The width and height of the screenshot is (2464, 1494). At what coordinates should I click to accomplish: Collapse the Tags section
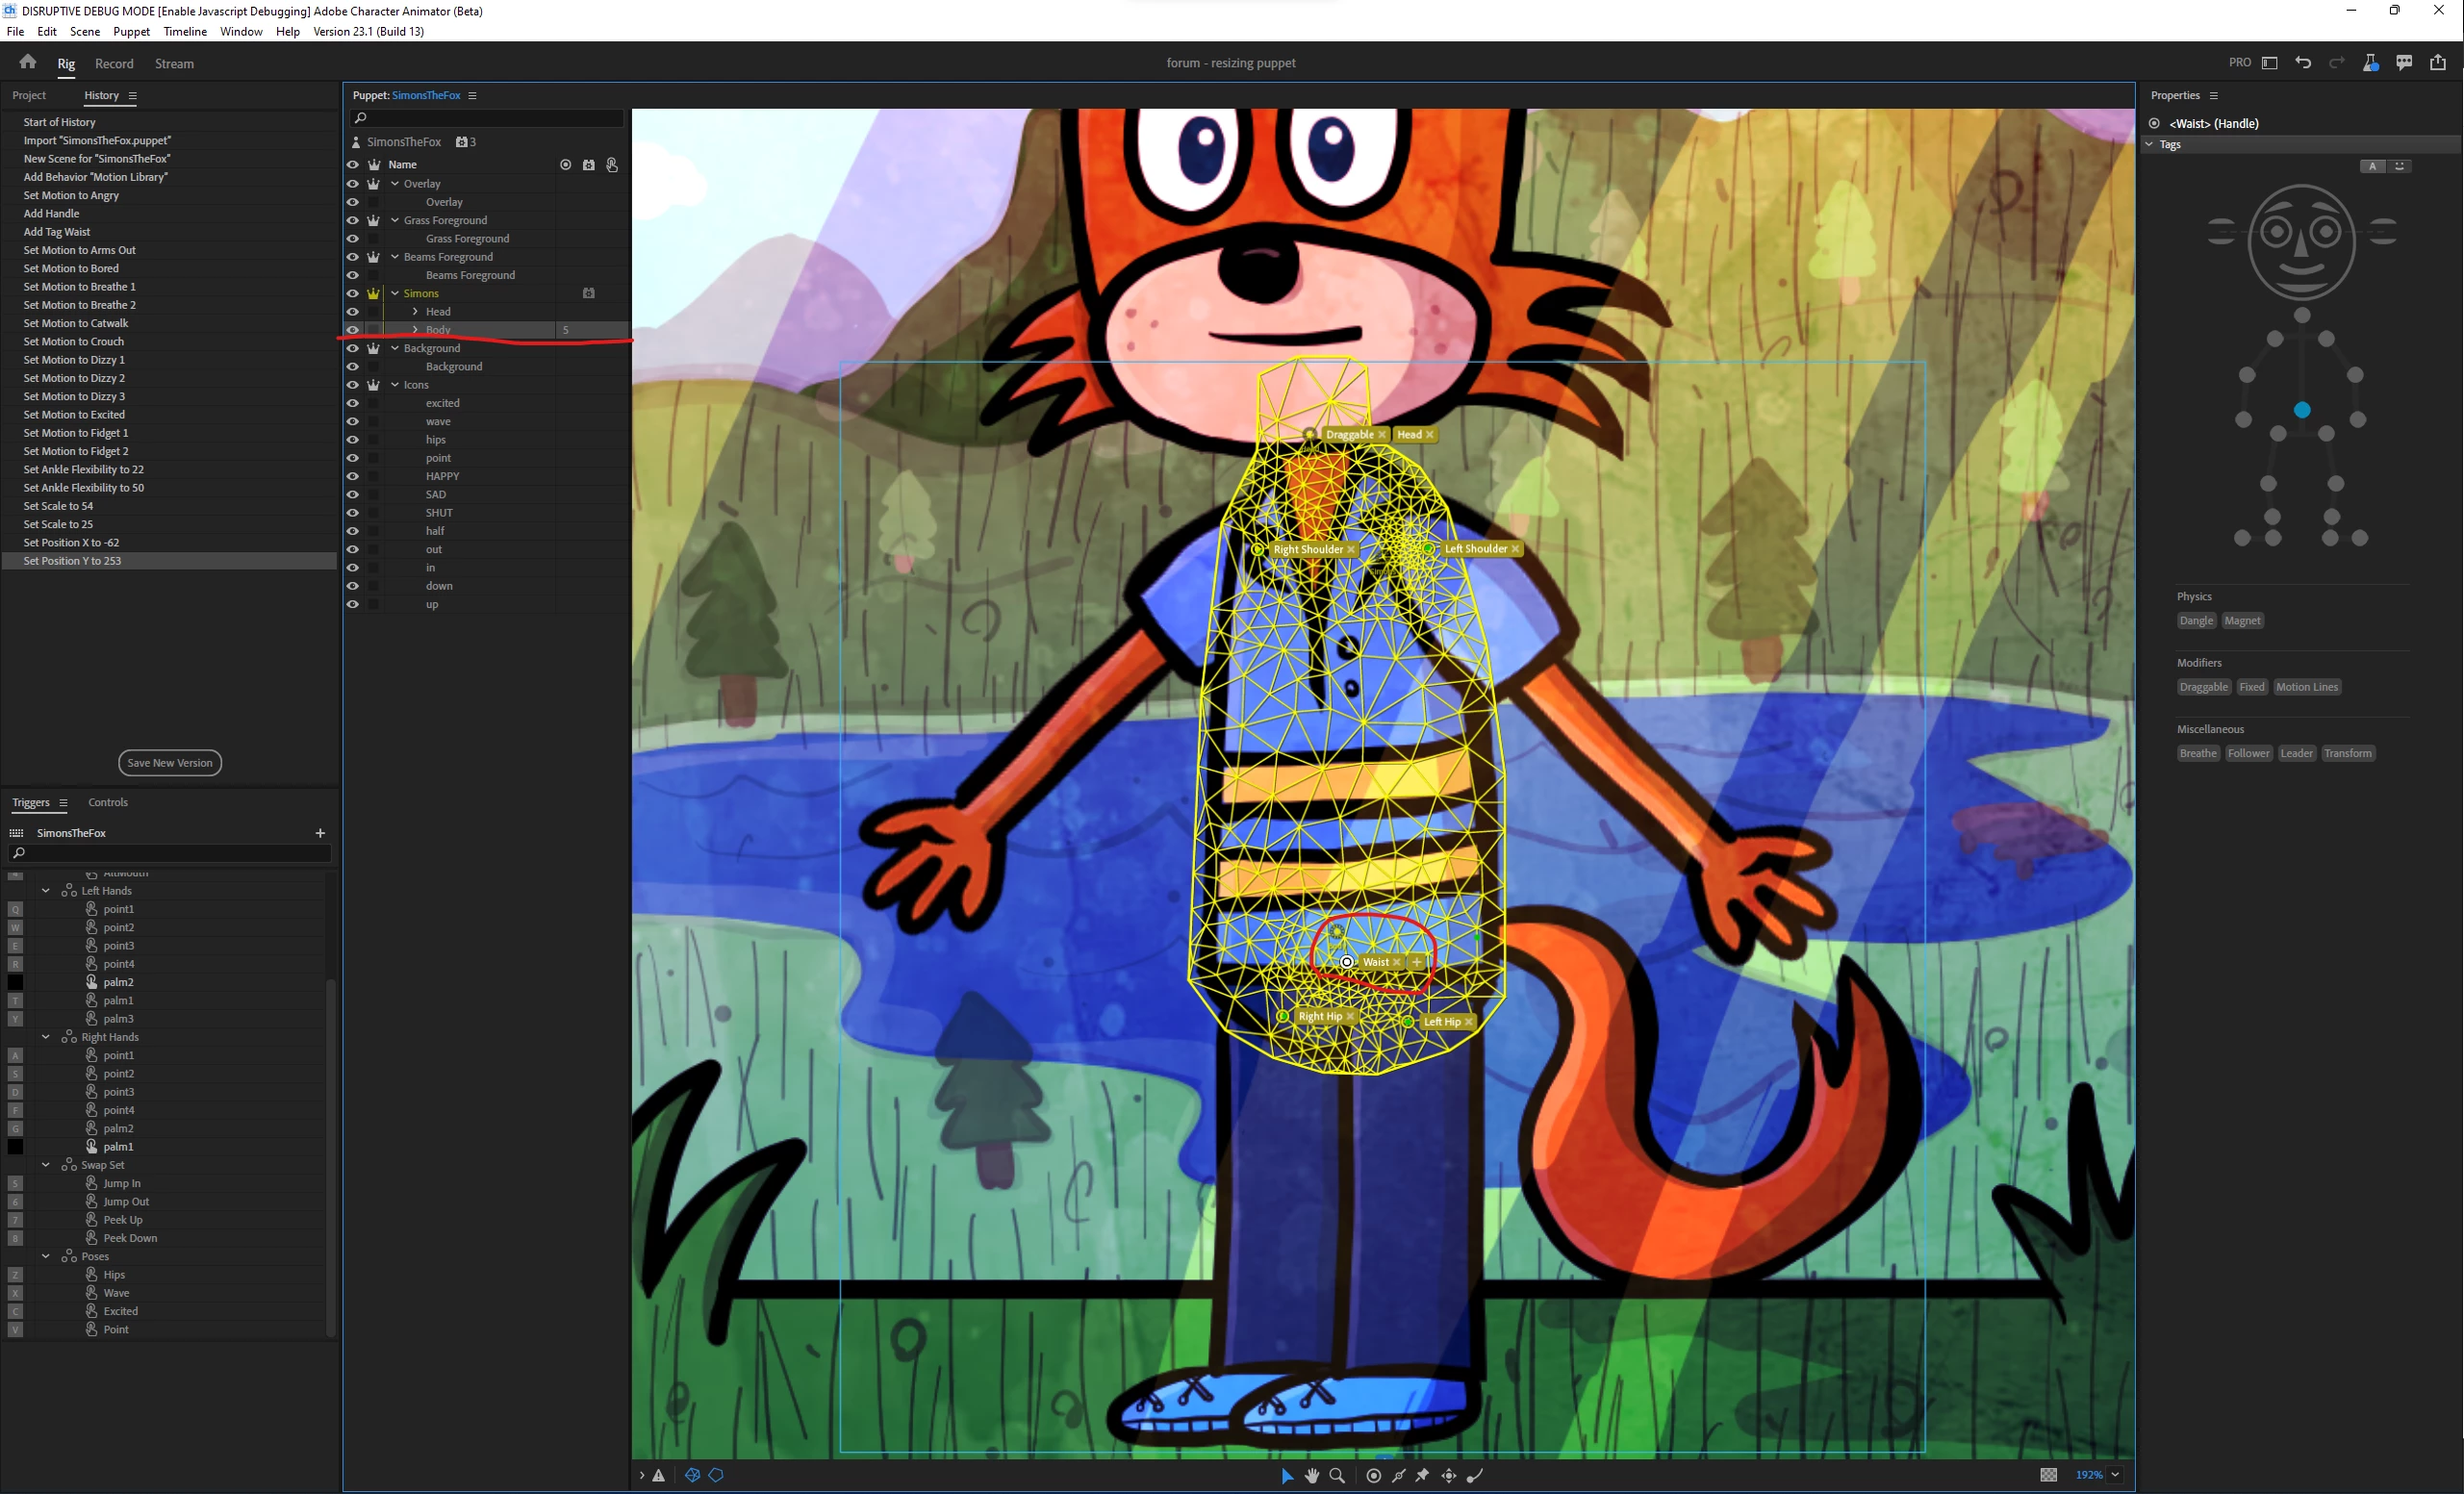point(2149,144)
